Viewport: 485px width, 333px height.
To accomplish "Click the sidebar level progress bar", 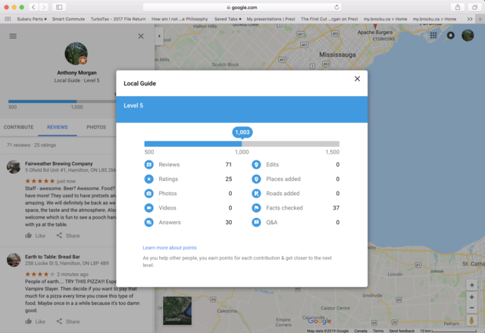I will (x=62, y=101).
